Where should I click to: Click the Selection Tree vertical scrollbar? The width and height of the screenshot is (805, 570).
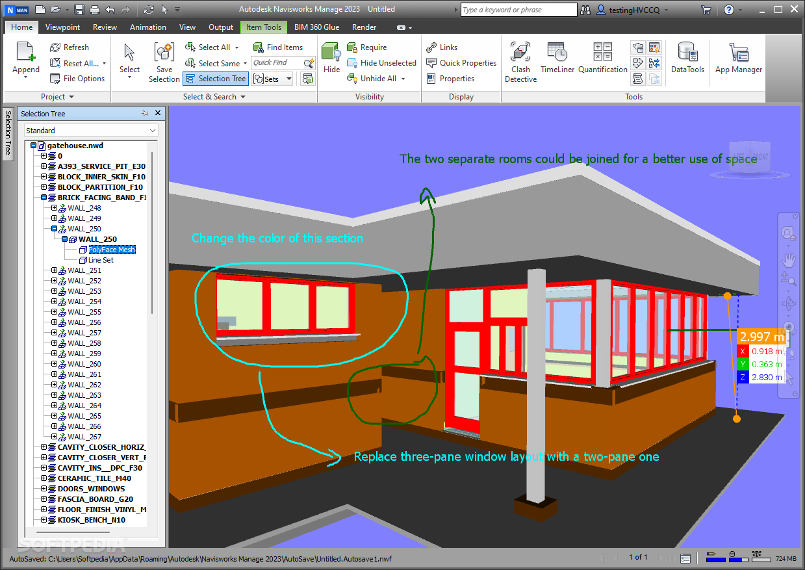click(x=153, y=234)
